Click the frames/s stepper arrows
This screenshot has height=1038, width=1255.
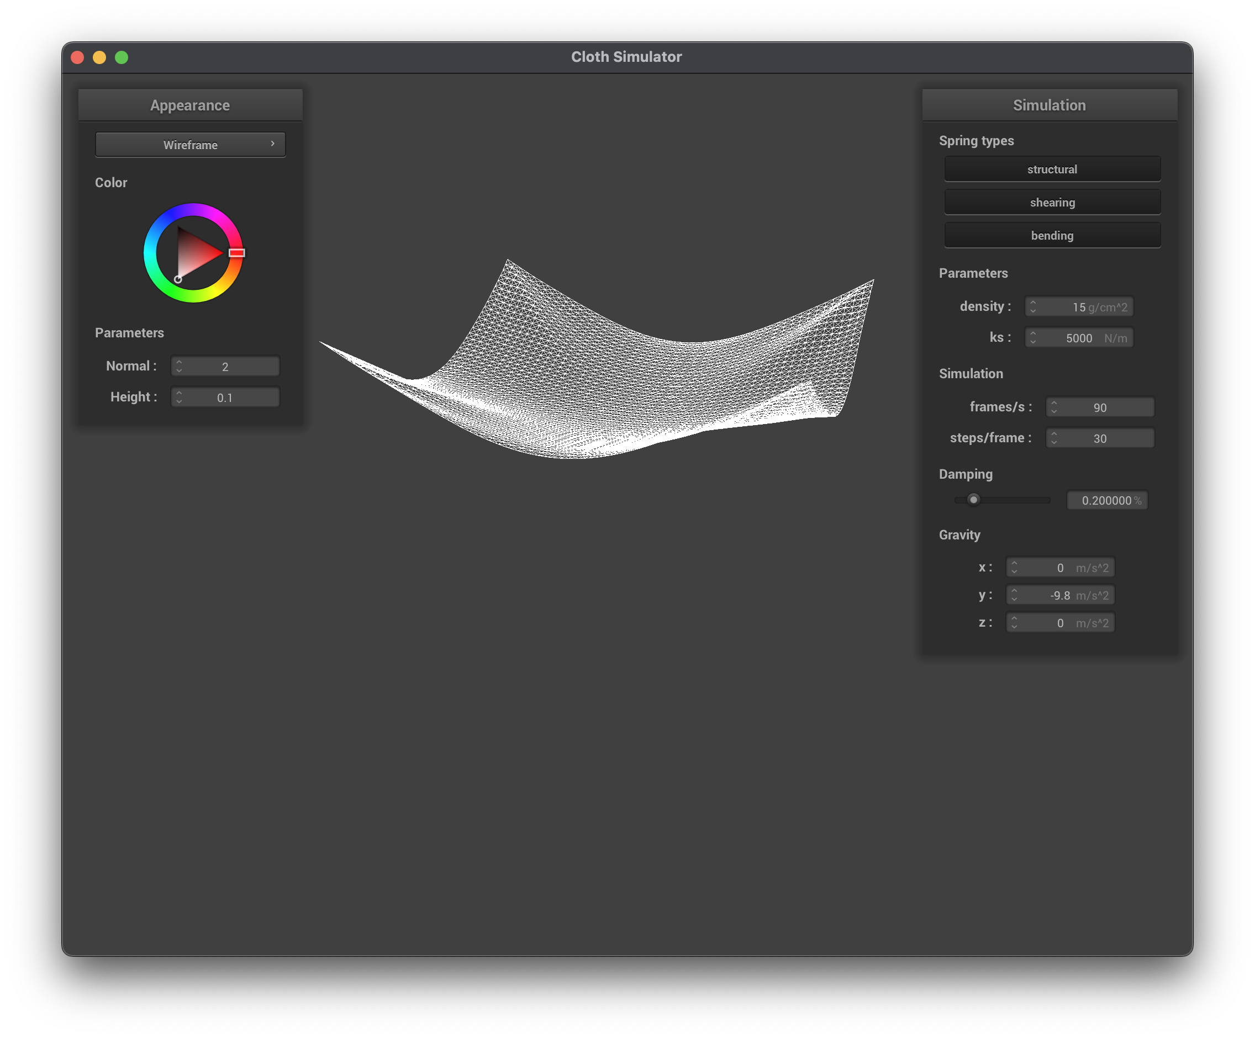[x=1053, y=407]
